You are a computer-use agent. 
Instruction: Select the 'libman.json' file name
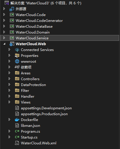tap(31, 126)
